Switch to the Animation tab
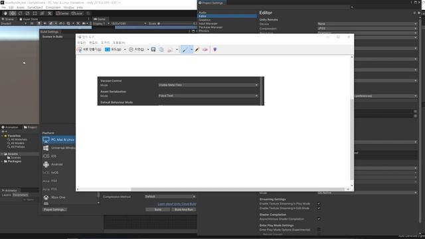The height and width of the screenshot is (239, 425). click(x=10, y=127)
